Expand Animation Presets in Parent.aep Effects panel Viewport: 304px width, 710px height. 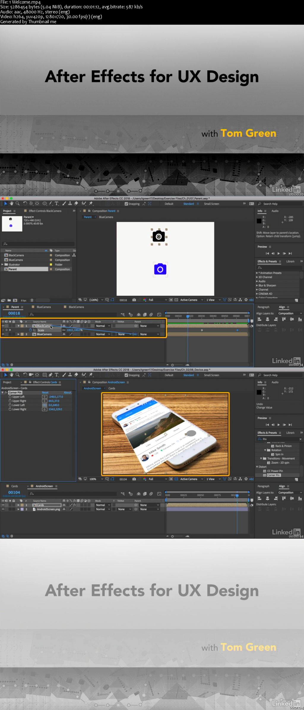coord(257,273)
